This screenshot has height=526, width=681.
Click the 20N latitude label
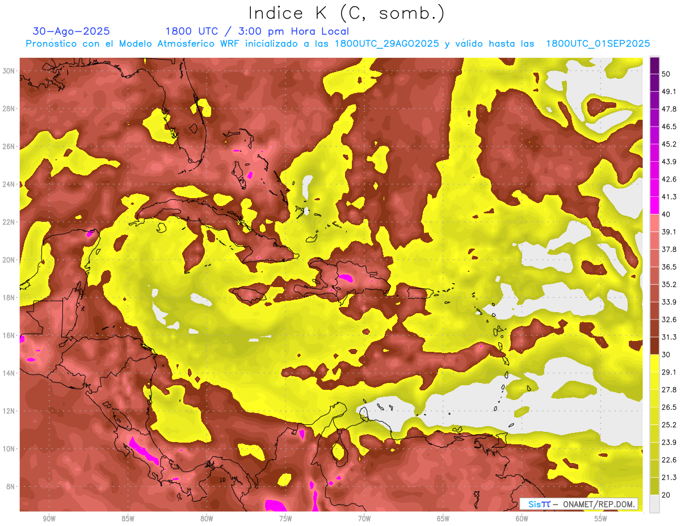coord(9,260)
